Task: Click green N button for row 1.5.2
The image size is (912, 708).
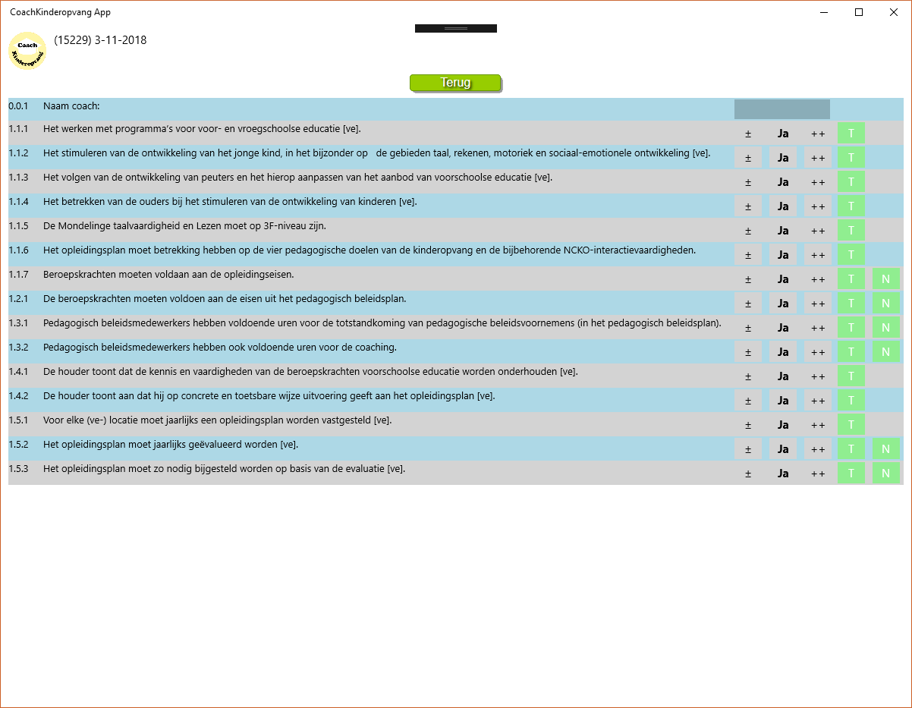Action: (886, 449)
